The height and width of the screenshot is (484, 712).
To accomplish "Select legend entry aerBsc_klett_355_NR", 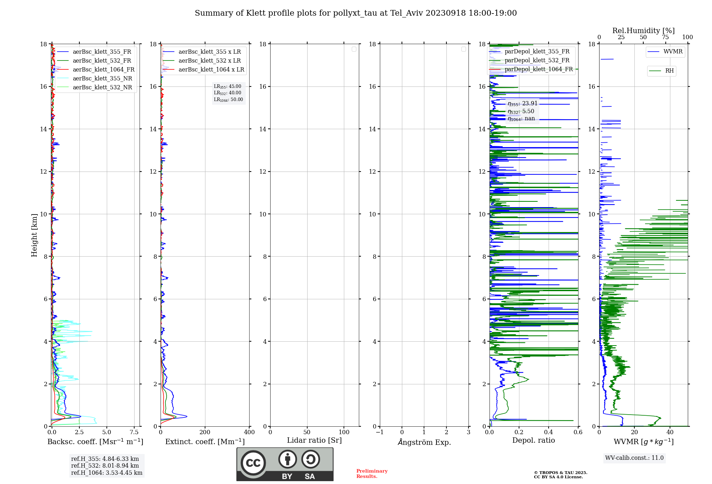I will coord(103,78).
